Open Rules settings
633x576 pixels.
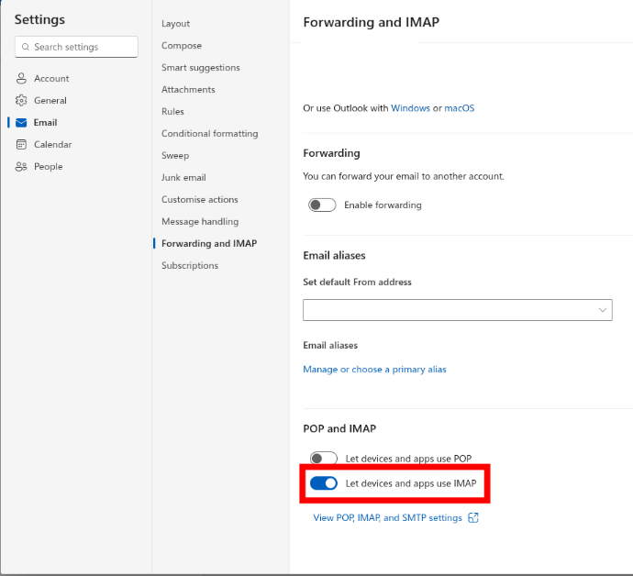[172, 111]
